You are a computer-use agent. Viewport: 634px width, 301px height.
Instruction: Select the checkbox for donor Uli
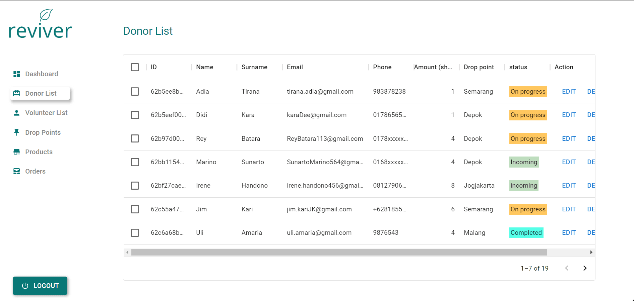[x=135, y=233]
